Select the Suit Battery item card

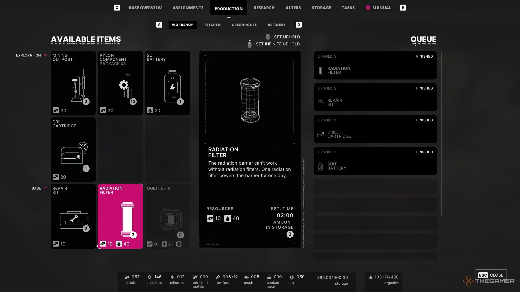[x=167, y=83]
